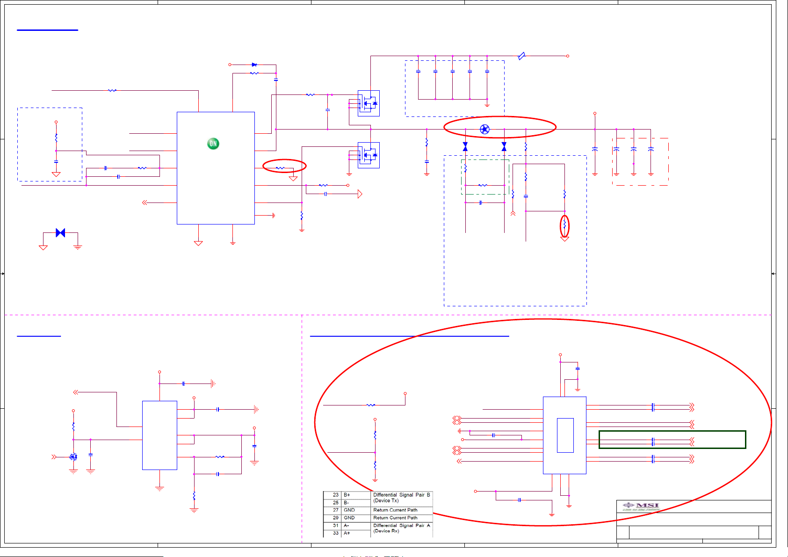Select the crossed-circle symbol on the horizontal rail

pos(485,129)
